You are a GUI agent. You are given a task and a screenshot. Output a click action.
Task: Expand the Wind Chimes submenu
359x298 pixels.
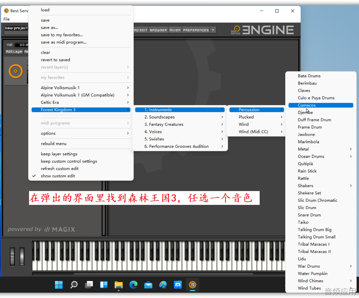(321, 281)
